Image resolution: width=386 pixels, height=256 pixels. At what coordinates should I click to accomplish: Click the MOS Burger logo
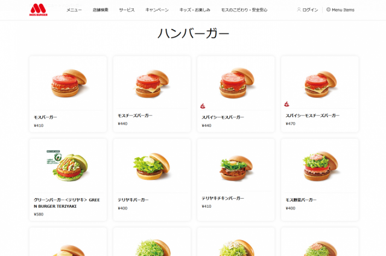39,10
